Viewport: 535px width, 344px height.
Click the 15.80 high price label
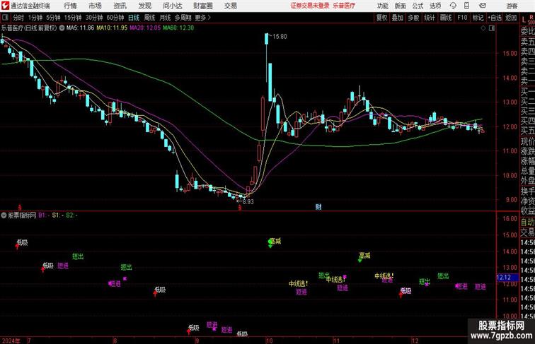pos(280,37)
